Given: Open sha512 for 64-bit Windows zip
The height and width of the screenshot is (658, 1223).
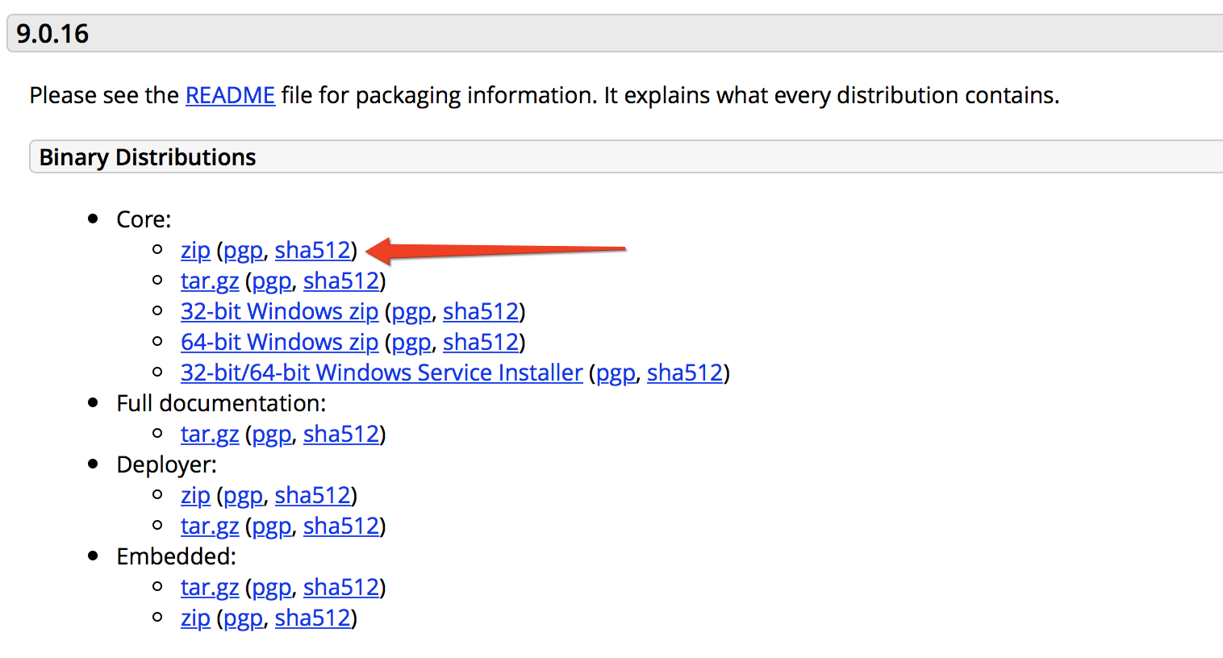Looking at the screenshot, I should [481, 343].
